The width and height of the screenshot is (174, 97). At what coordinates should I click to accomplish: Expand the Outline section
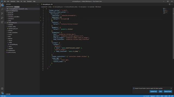pos(8,94)
